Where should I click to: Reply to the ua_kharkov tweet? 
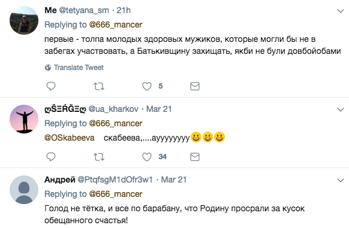(51, 157)
